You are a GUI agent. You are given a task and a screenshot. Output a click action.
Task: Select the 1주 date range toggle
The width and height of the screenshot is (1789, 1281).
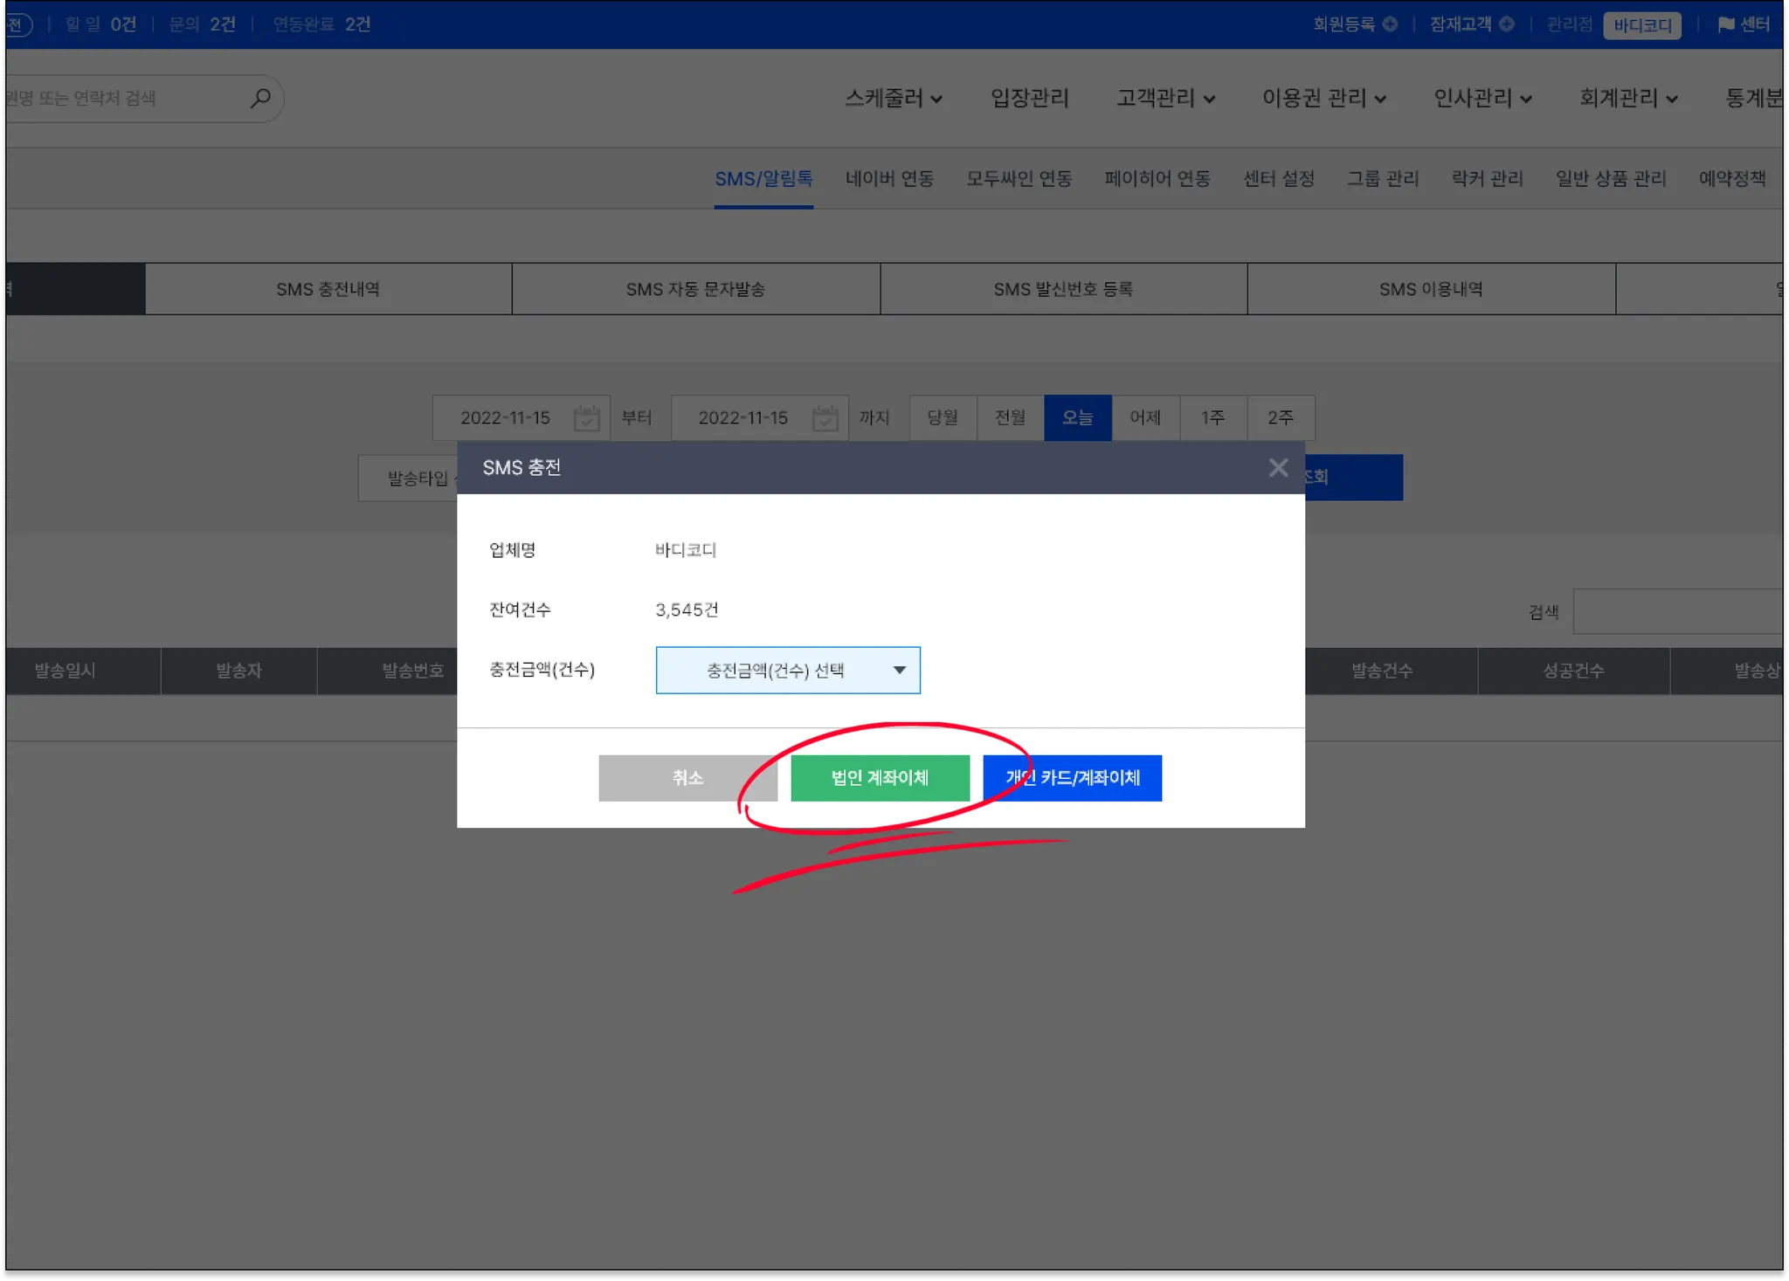[x=1212, y=418]
